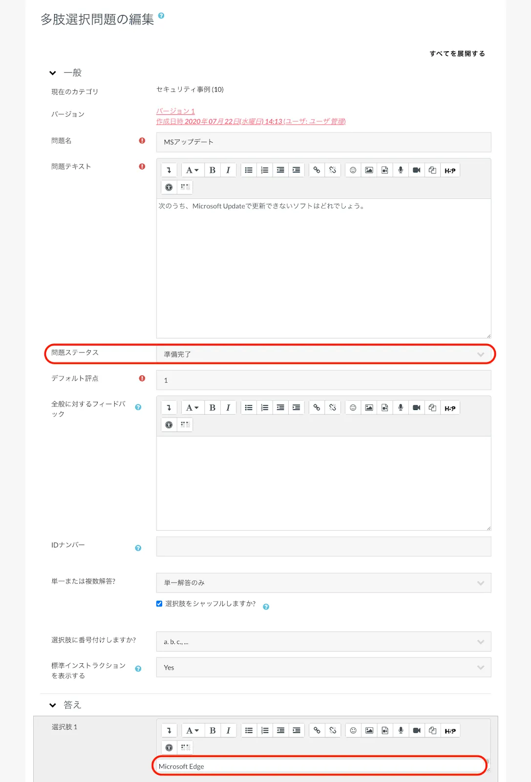
Task: Record audio in the general feedback editor
Action: [401, 408]
